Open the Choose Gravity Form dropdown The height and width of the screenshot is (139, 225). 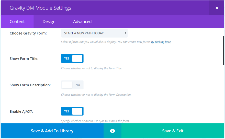94,33
